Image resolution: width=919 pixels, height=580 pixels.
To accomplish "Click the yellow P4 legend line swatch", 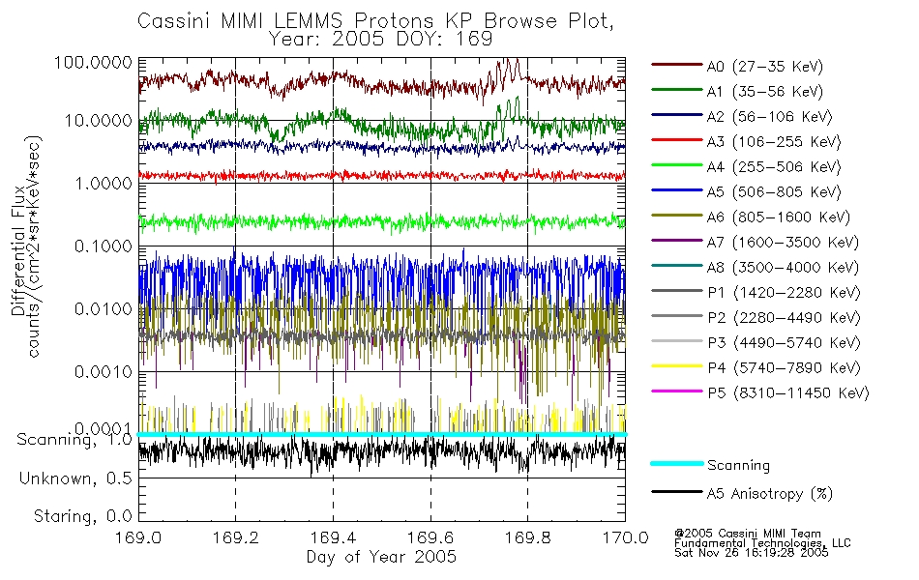I will tap(677, 366).
